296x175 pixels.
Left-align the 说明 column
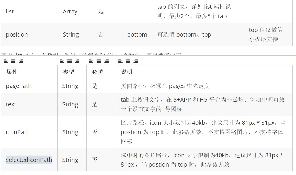[x=120, y=61]
